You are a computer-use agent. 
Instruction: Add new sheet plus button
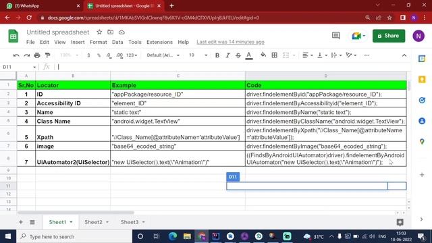pos(21,222)
